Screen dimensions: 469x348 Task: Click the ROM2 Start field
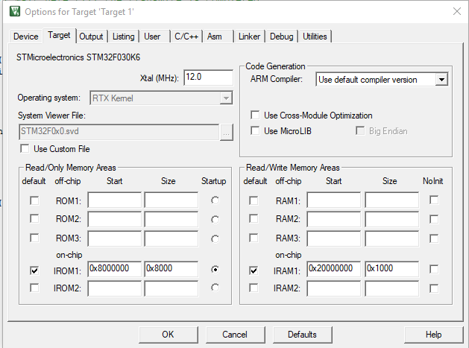[x=115, y=219]
